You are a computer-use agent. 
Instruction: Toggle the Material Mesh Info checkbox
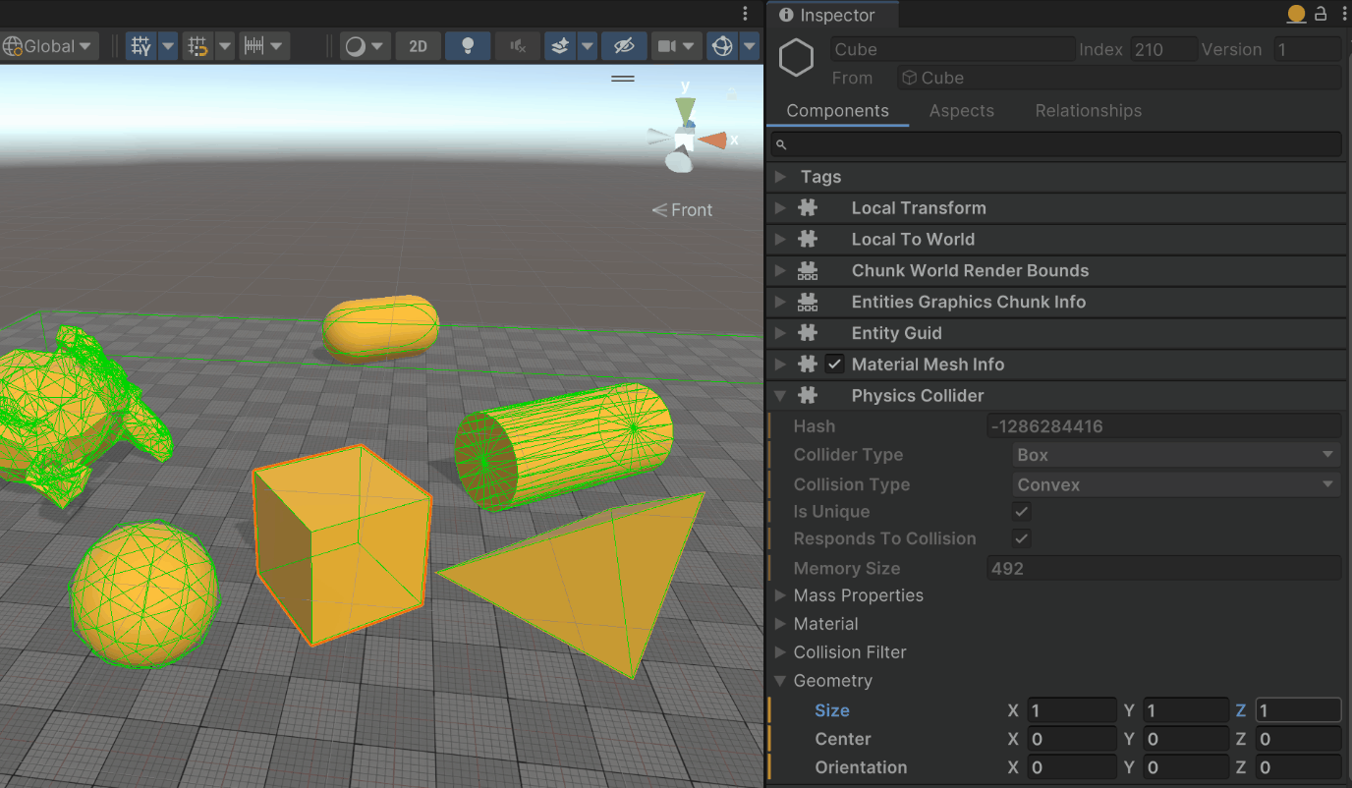click(835, 365)
